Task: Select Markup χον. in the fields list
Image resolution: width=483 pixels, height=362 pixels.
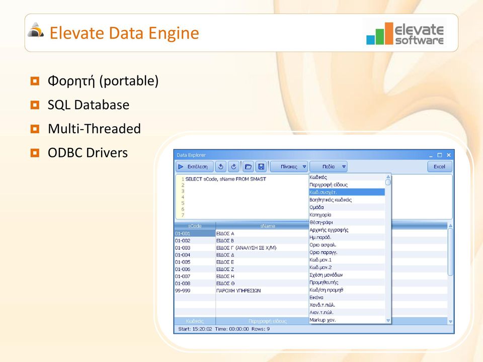Action: [x=347, y=320]
